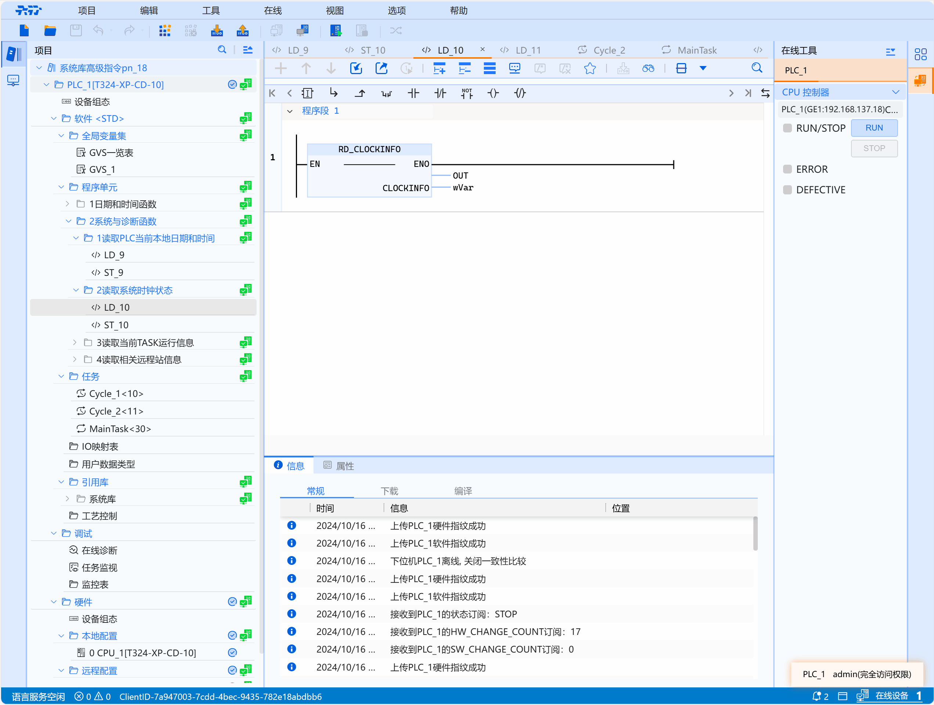Switch to the 编译 message tab

463,491
